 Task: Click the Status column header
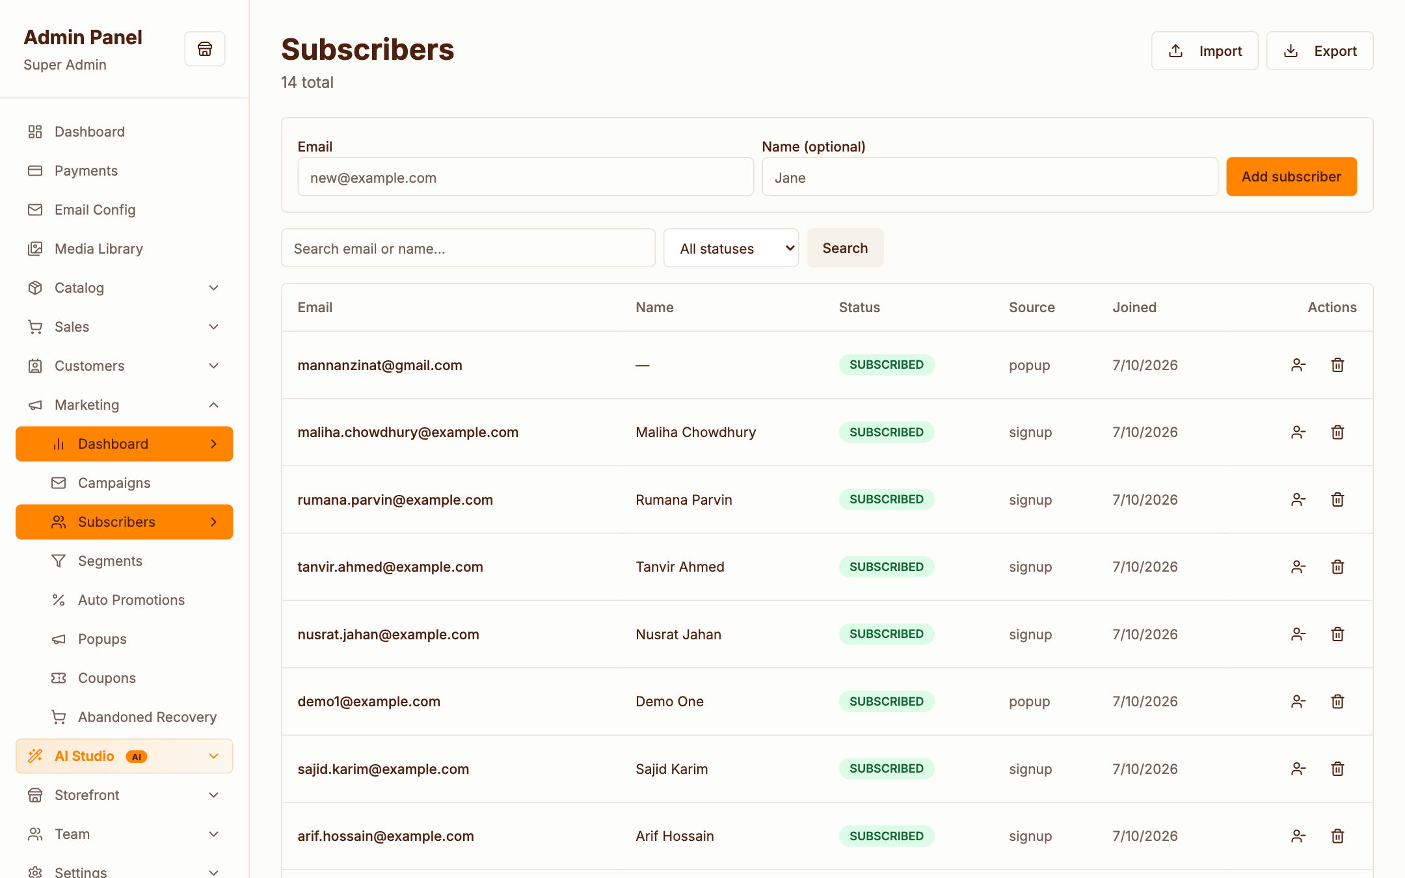pyautogui.click(x=859, y=307)
